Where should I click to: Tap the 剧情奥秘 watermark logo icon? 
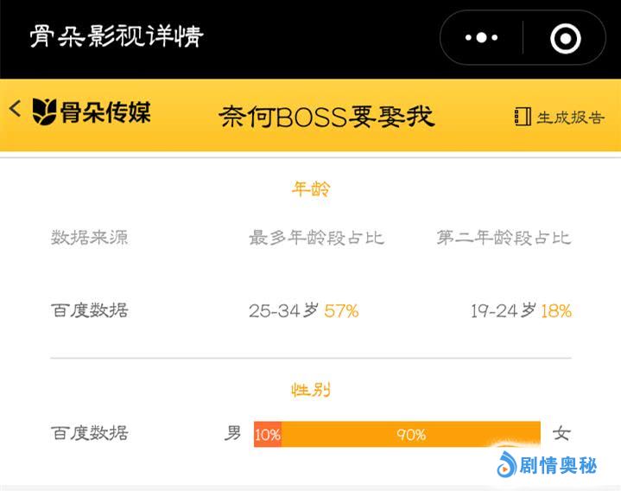pyautogui.click(x=505, y=466)
